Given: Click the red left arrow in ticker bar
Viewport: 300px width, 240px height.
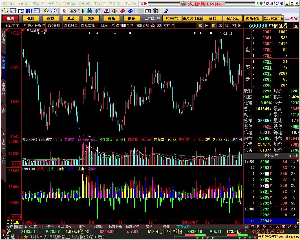Looking at the screenshot, I should click(18, 237).
